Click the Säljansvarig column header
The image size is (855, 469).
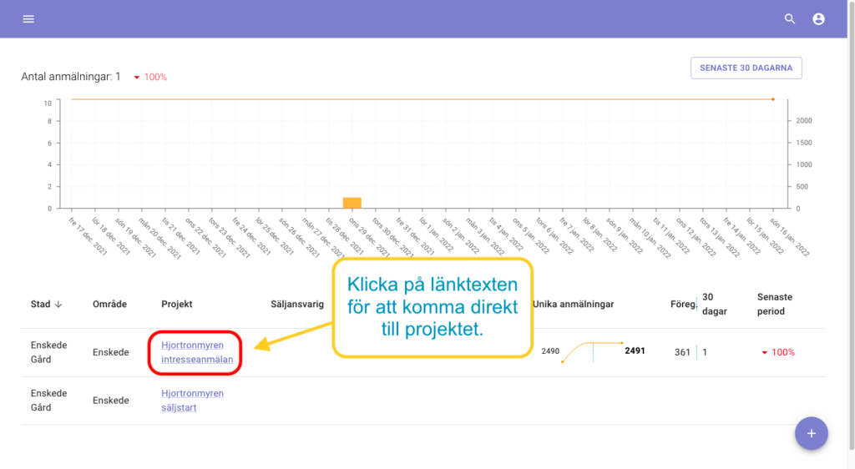pos(297,305)
